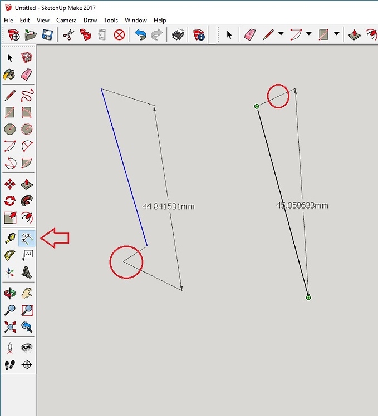Screen dimensions: 378x416
Task: Expand the shape tool dropdown arrow
Action: click(337, 34)
